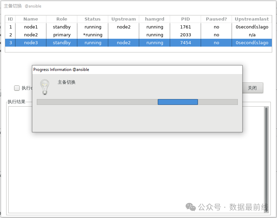Click node1's 0second(s)ago cell
Image resolution: width=277 pixels, height=218 pixels.
pyautogui.click(x=252, y=27)
